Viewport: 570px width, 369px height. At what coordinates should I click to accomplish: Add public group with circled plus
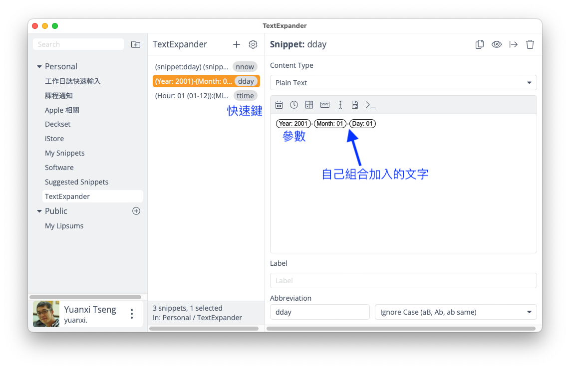tap(136, 211)
